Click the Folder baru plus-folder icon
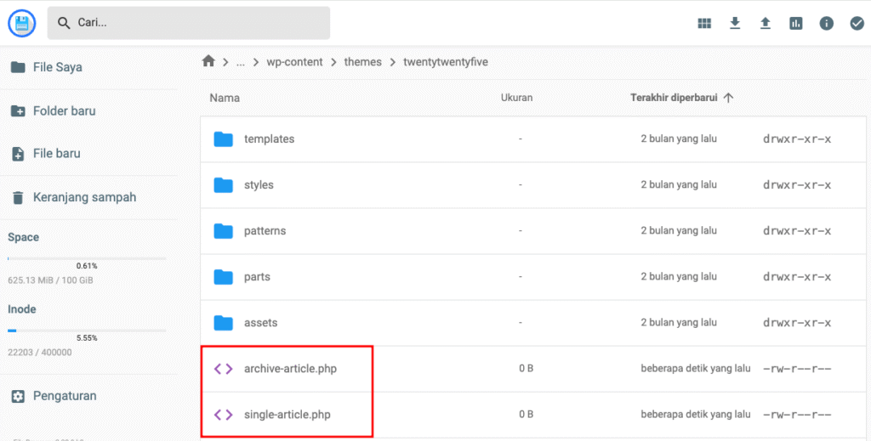871x441 pixels. click(x=18, y=111)
